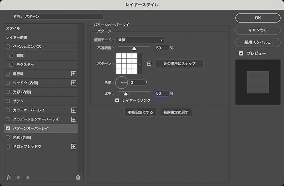The image size is (284, 186).
Task: Click the plus icon beside シャドウ (内側)
Action: 74,83
